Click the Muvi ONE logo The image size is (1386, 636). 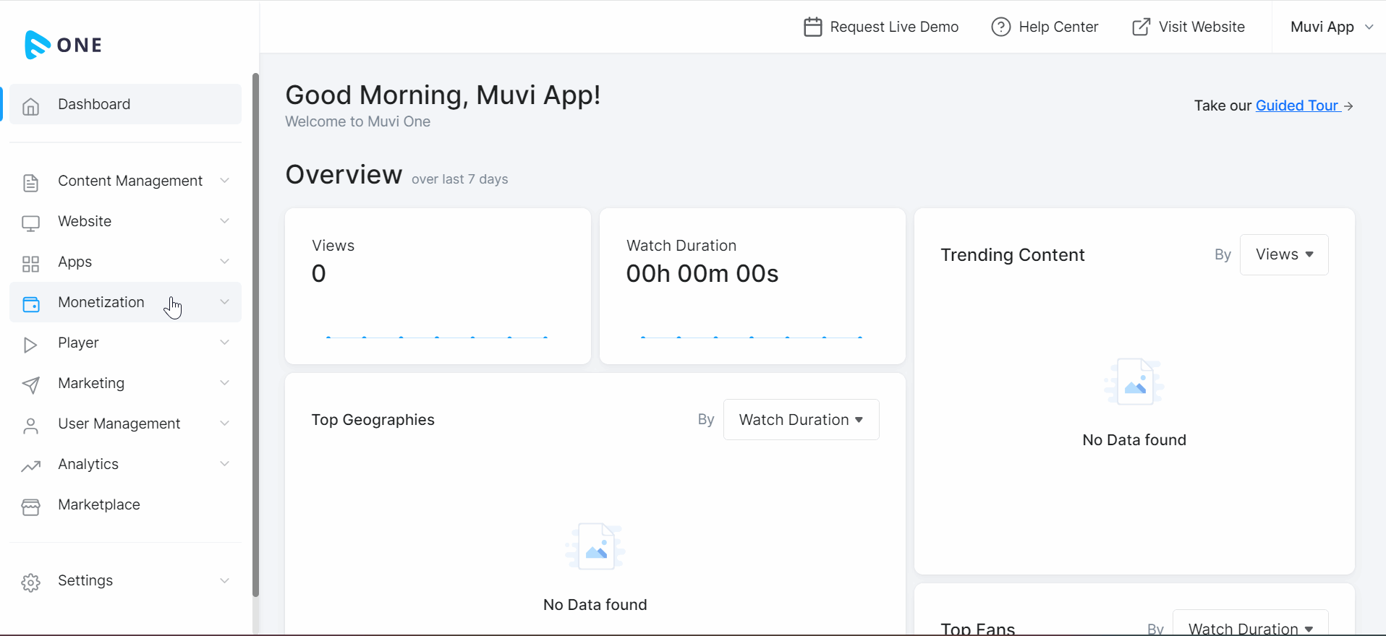pos(63,45)
